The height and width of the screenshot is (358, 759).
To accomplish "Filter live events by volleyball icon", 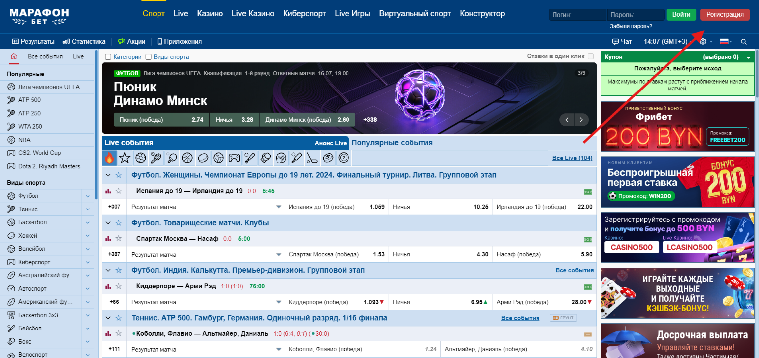I will tap(219, 158).
